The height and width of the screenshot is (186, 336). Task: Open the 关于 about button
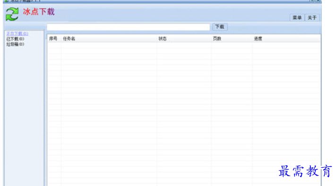312,17
